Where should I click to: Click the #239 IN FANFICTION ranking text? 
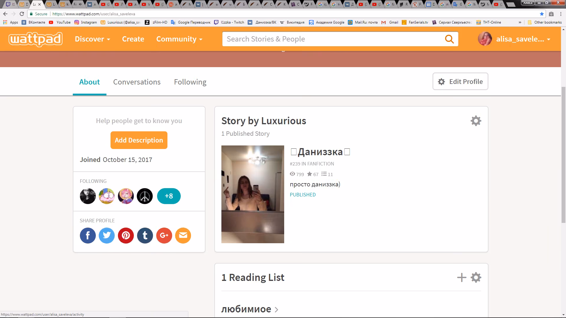[312, 164]
